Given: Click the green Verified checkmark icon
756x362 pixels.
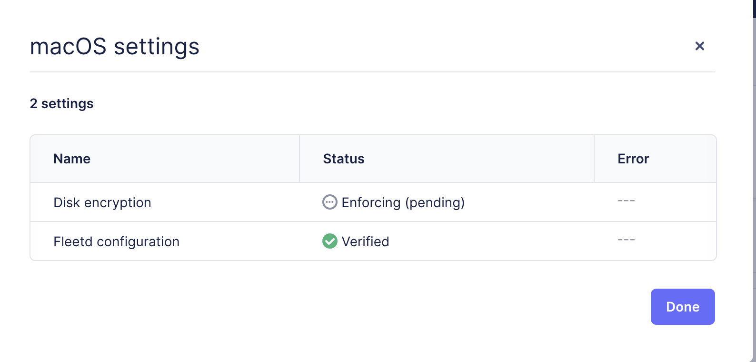Looking at the screenshot, I should tap(329, 241).
